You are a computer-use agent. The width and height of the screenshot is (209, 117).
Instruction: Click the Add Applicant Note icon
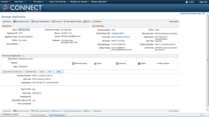(x=65, y=21)
